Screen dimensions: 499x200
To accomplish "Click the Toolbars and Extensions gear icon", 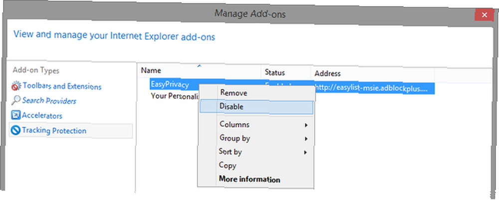I will pyautogui.click(x=15, y=86).
